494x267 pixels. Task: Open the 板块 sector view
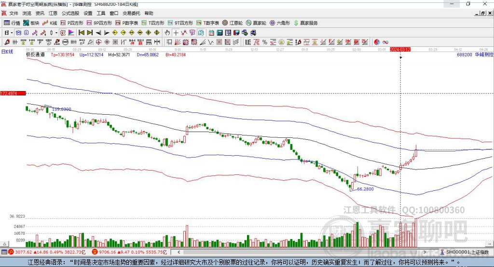point(31,23)
